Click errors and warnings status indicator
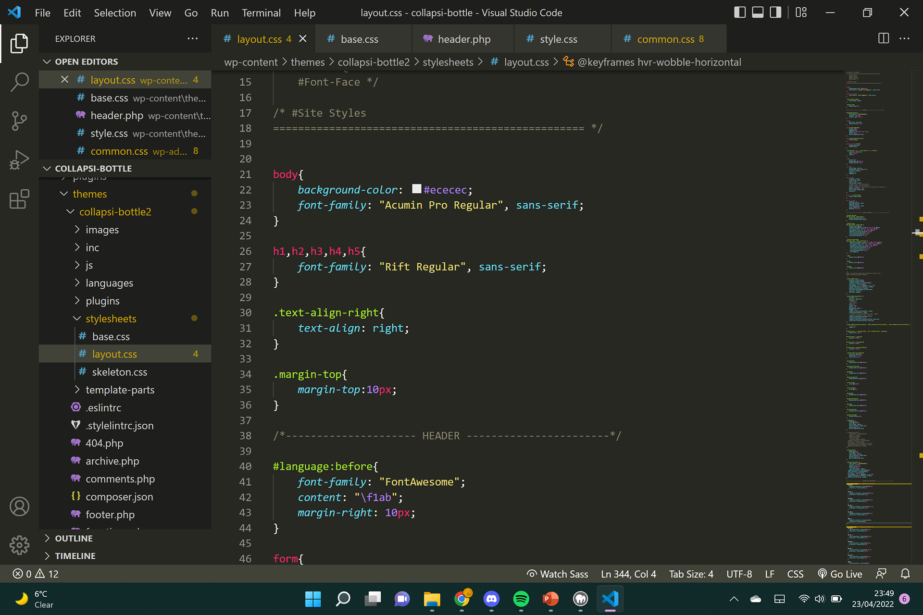Screen dimensions: 923x615 click(36, 574)
